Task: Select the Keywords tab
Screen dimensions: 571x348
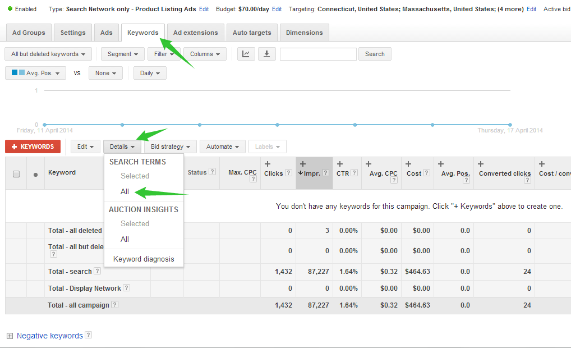Action: [142, 33]
